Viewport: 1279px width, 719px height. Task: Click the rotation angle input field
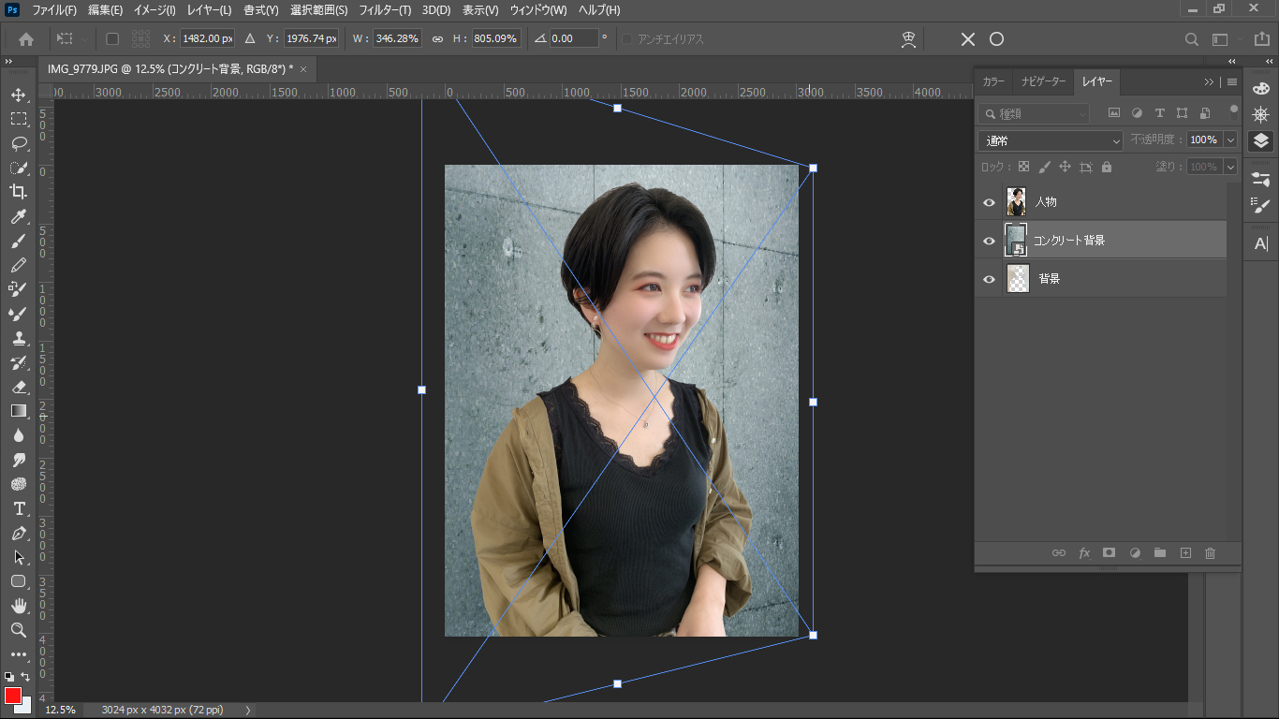tap(574, 39)
